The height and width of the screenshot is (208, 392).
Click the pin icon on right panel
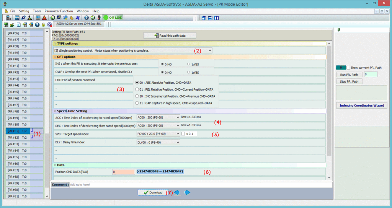pyautogui.click(x=339, y=30)
